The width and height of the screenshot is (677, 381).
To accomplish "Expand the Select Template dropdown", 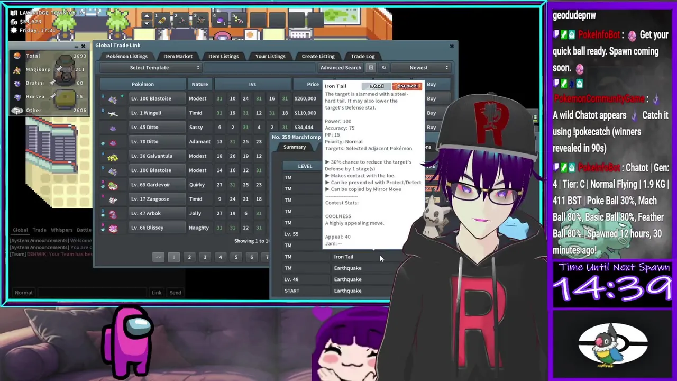I will [x=150, y=68].
